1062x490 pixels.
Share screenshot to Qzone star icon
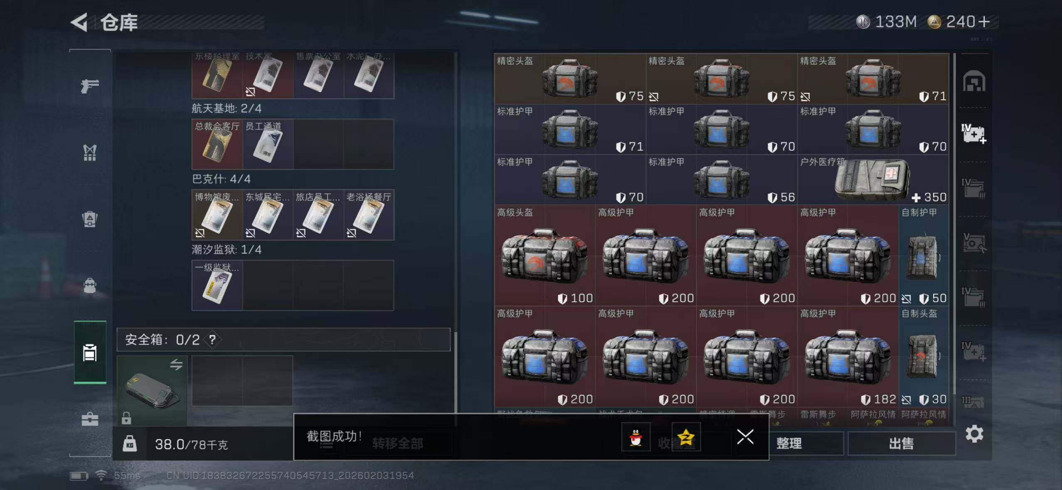tap(686, 437)
